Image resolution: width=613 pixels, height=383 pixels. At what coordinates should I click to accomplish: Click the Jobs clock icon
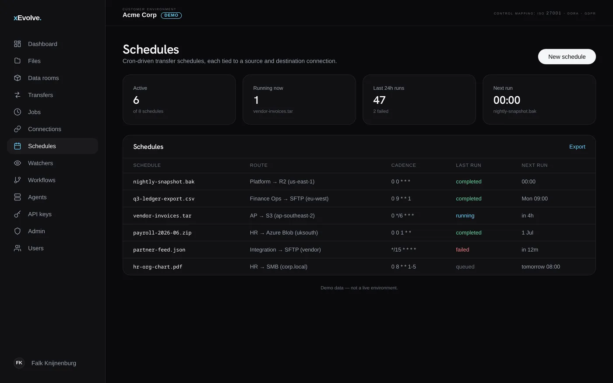[x=18, y=112]
